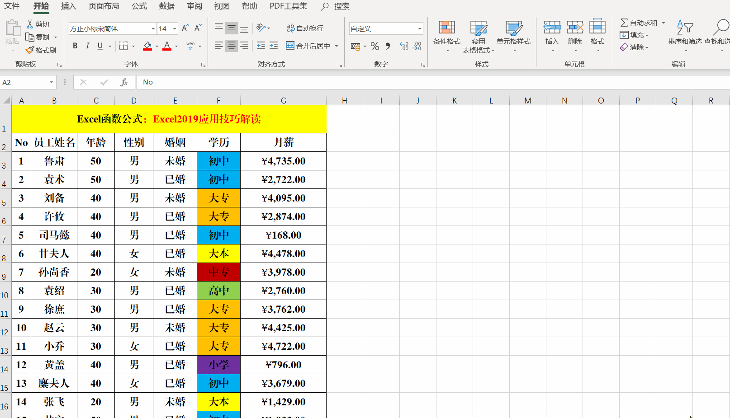Click the Paste icon

click(x=13, y=28)
